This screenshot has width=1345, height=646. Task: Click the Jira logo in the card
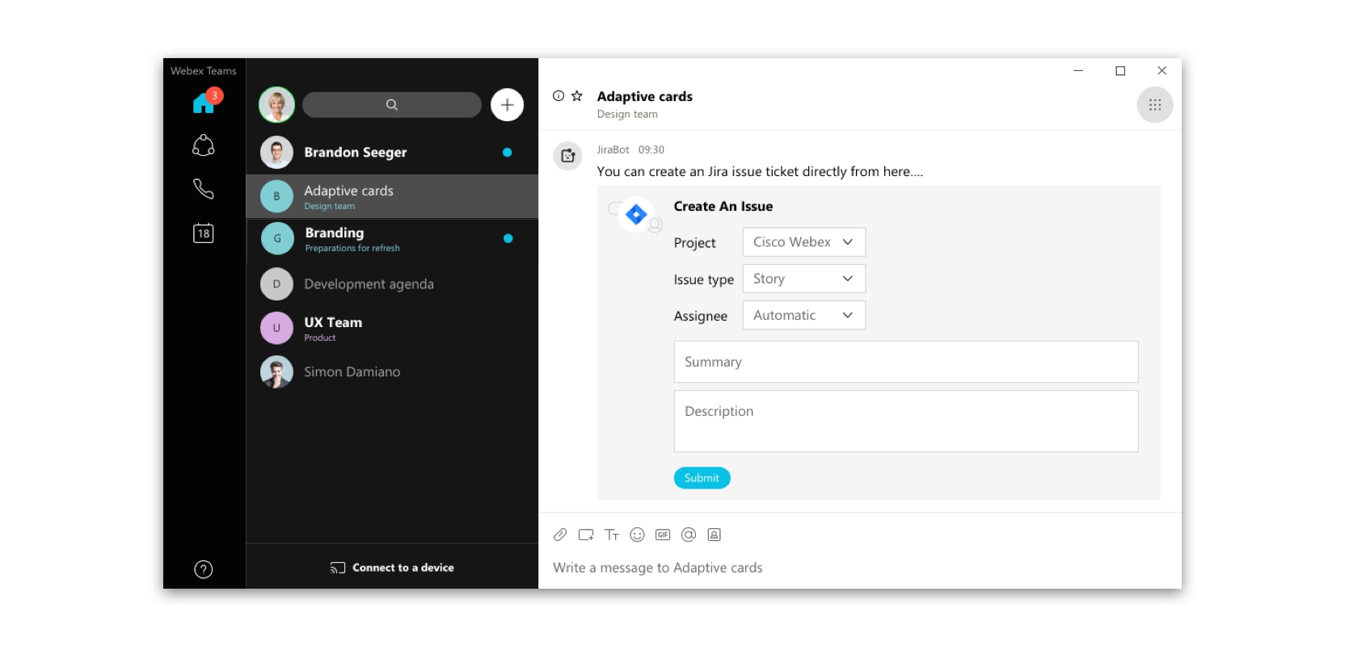pyautogui.click(x=636, y=215)
